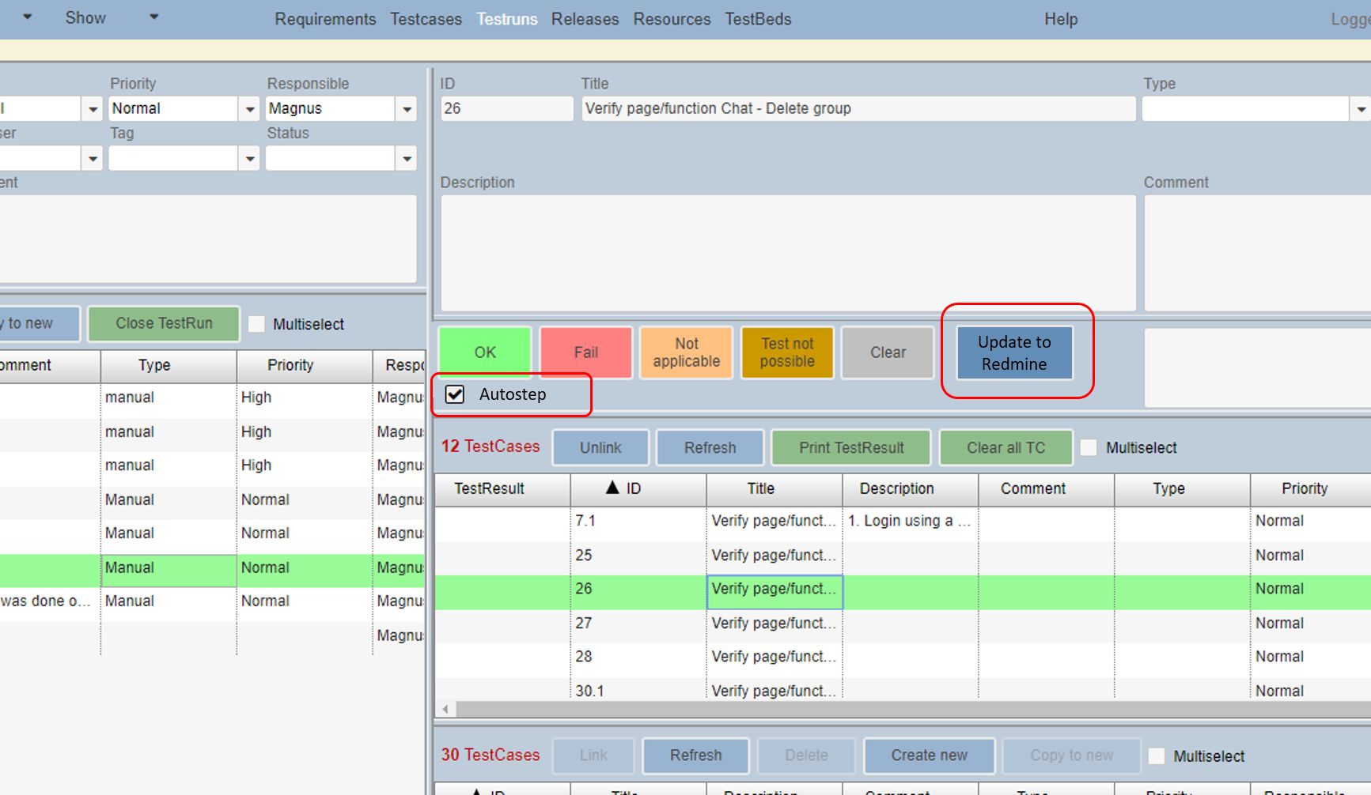Open the Help menu
Screen dimensions: 1371x795
tap(1060, 19)
